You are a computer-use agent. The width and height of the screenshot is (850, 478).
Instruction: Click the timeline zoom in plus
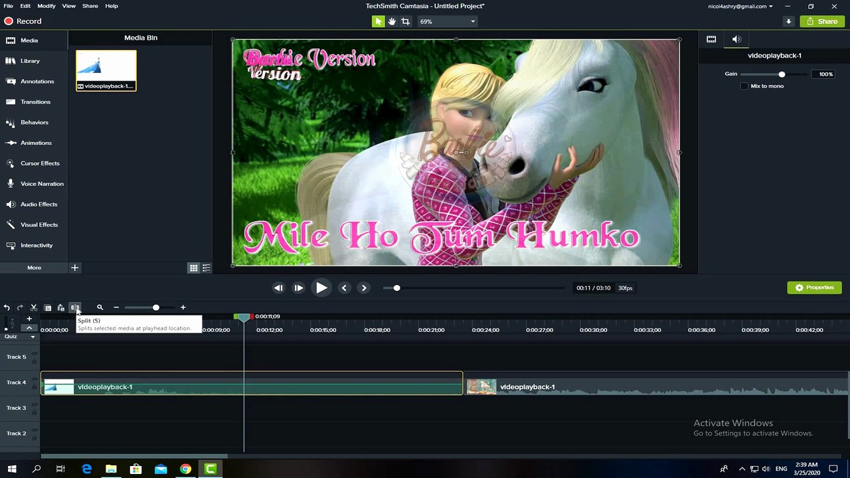183,307
